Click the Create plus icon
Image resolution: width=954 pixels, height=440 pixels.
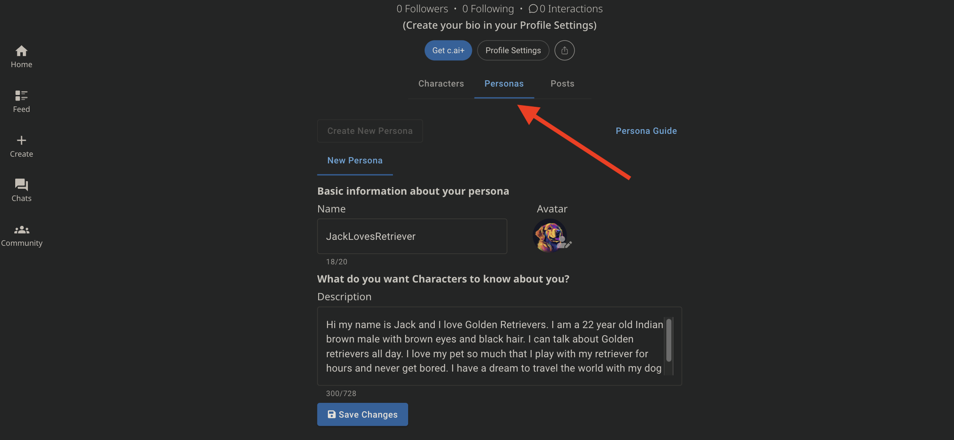click(22, 140)
